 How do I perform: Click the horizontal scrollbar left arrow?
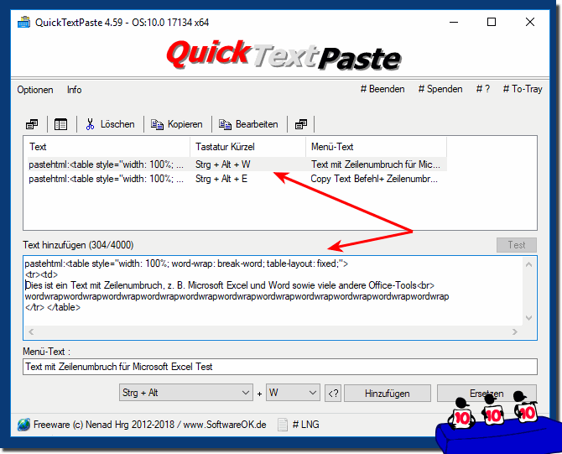point(31,331)
